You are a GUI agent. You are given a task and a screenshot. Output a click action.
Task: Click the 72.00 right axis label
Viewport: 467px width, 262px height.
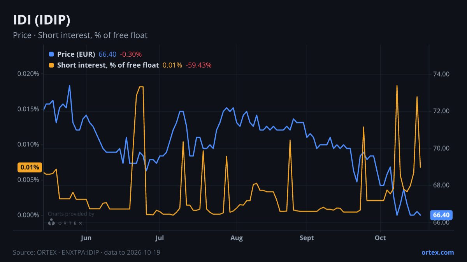point(441,111)
